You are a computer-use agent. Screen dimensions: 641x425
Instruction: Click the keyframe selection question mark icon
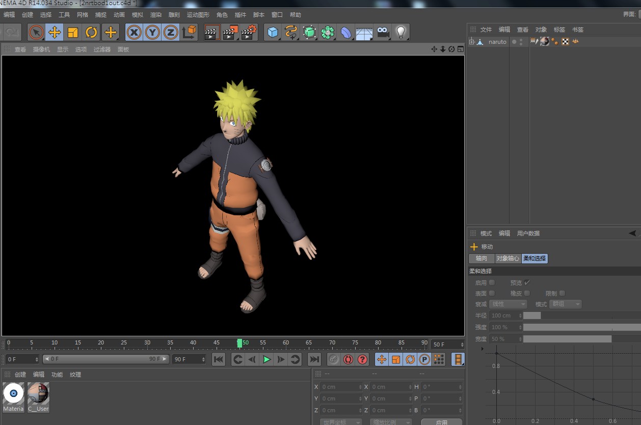pos(362,359)
